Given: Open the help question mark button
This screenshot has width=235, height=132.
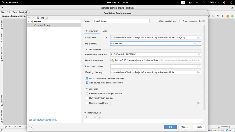Looking at the screenshot, I should (x=31, y=127).
